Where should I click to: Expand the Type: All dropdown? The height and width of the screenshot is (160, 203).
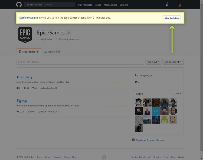pos(153,62)
